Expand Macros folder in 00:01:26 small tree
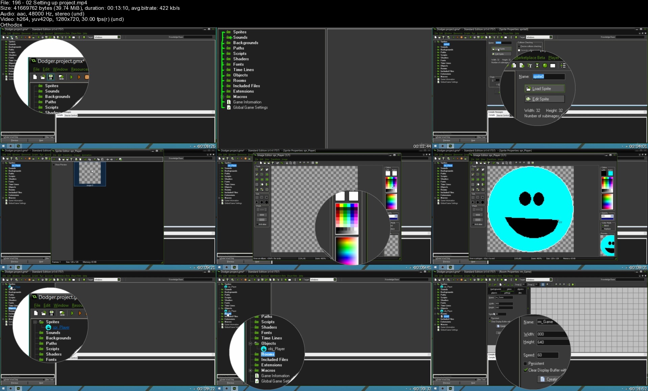This screenshot has height=391, width=648. [x=3, y=74]
